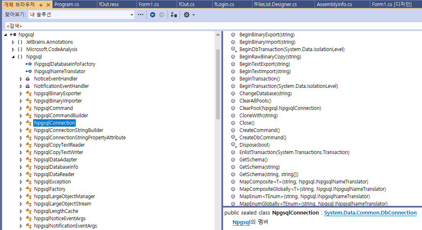The height and width of the screenshot is (230, 422).
Task: Select EnlistTransaction member
Action: 294,152
